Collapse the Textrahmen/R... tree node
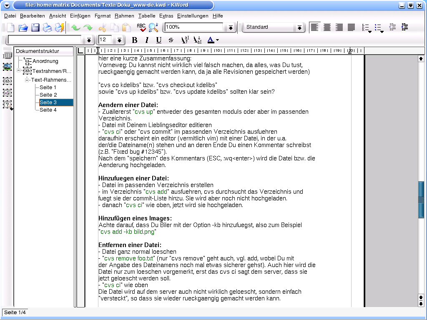Image resolution: width=427 pixels, height=320 pixels. point(19,71)
